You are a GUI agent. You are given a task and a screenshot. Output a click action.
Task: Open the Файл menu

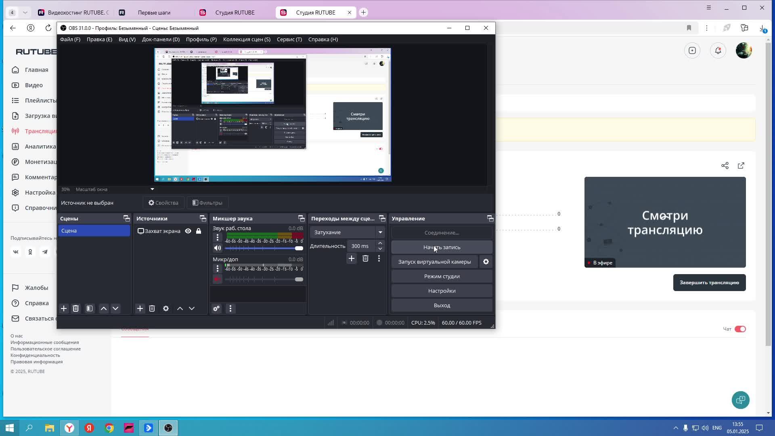70,39
